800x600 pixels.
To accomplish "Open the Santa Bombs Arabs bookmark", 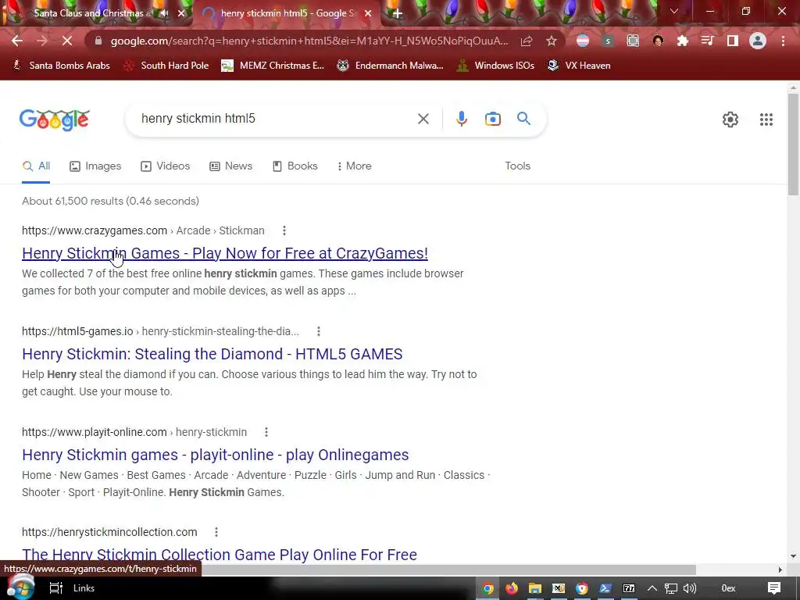I will [x=61, y=66].
